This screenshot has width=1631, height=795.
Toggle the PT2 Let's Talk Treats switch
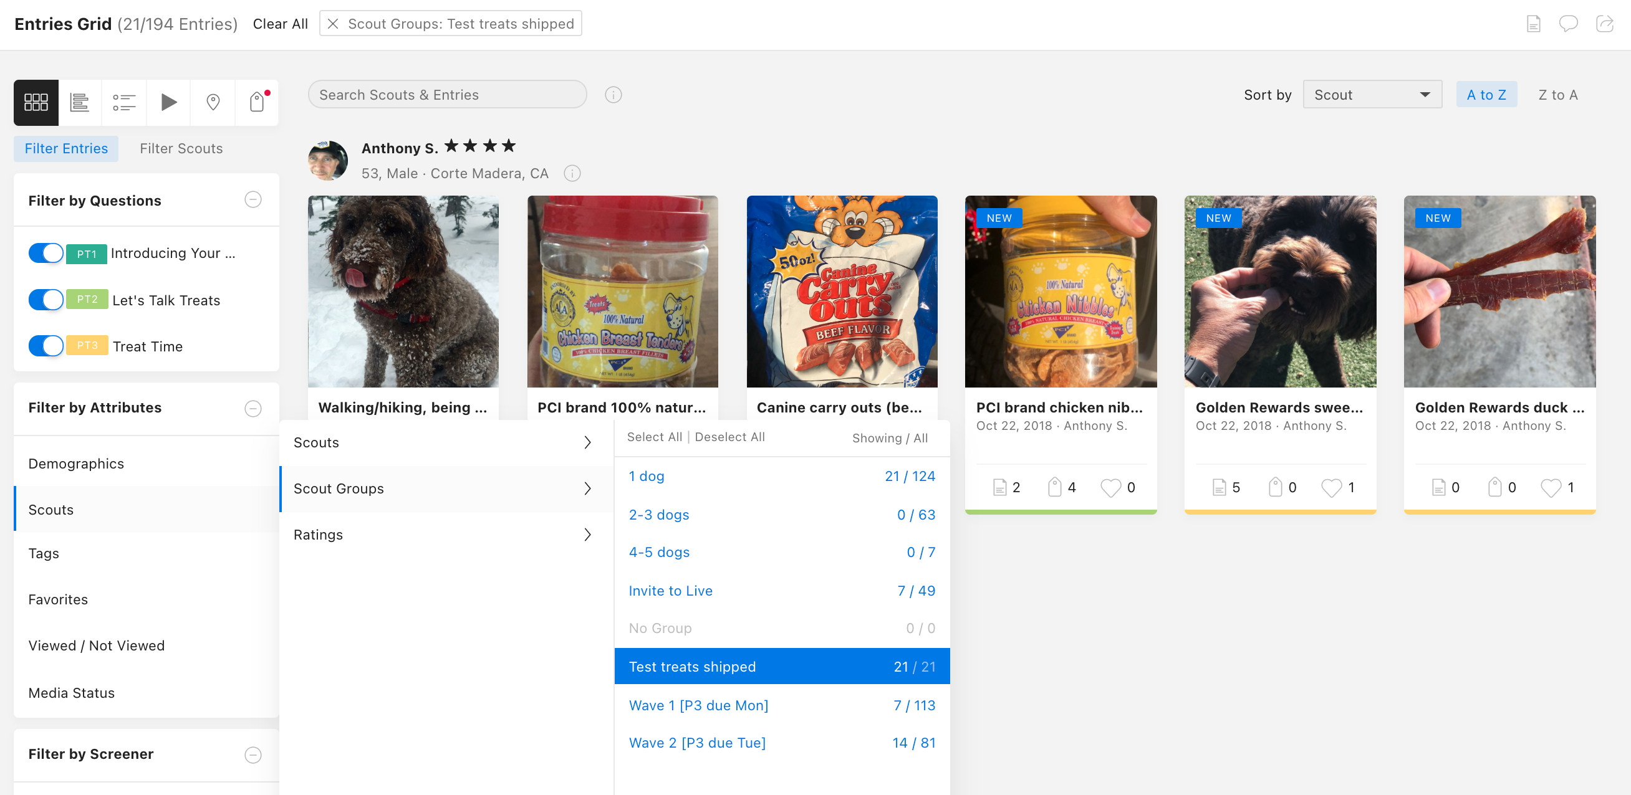click(x=46, y=300)
